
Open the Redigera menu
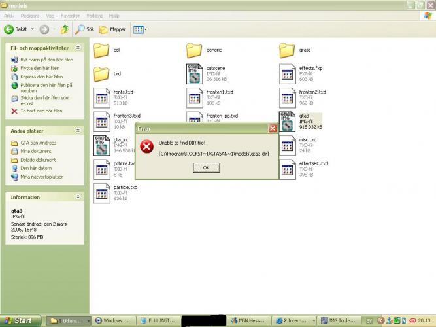(x=30, y=16)
